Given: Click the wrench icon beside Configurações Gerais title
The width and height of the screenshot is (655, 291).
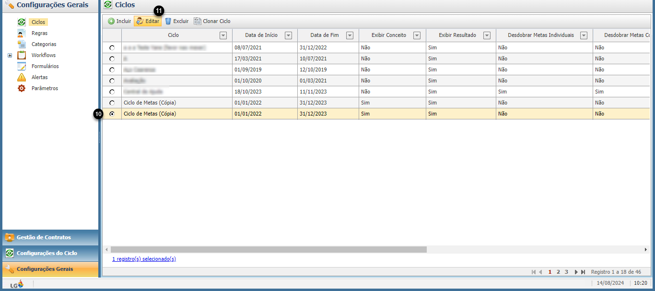Looking at the screenshot, I should coord(9,5).
